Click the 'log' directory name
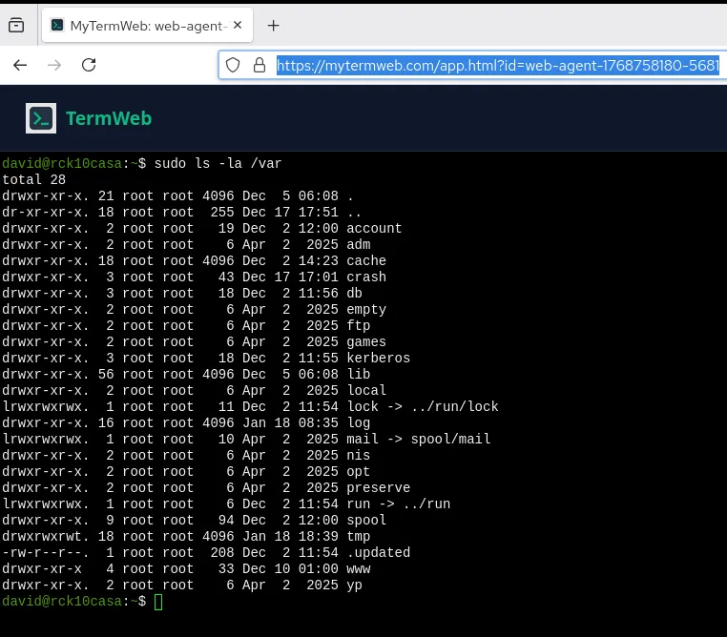Viewport: 727px width, 637px height. [359, 423]
